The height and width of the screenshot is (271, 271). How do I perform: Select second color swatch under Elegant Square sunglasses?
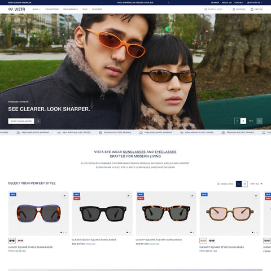pyautogui.click(x=212, y=241)
